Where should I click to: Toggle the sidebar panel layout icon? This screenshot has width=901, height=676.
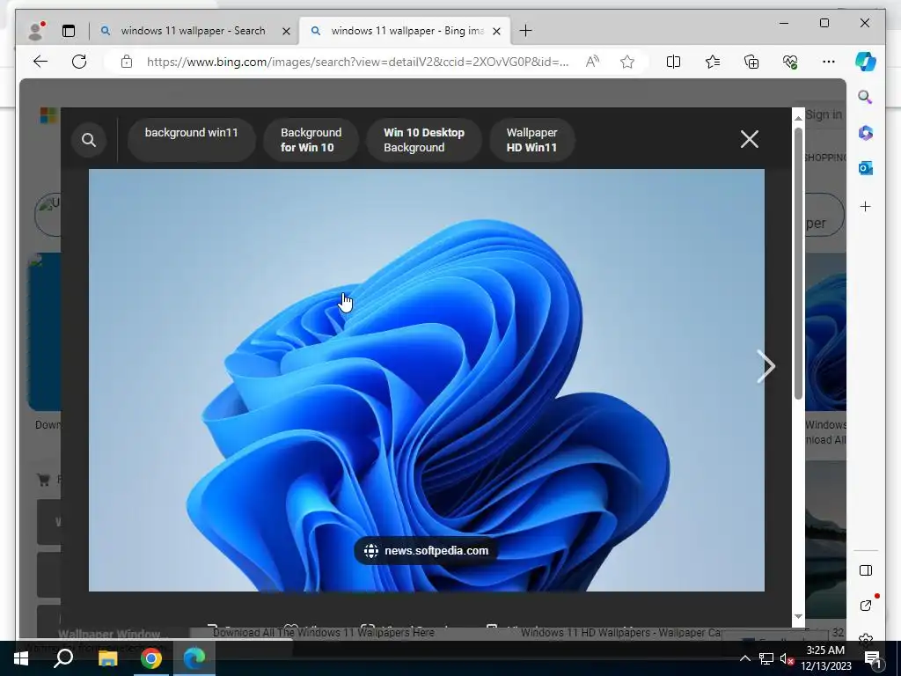click(x=866, y=570)
